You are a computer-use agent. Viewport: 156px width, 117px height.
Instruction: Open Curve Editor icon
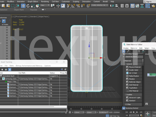tap(137, 6)
